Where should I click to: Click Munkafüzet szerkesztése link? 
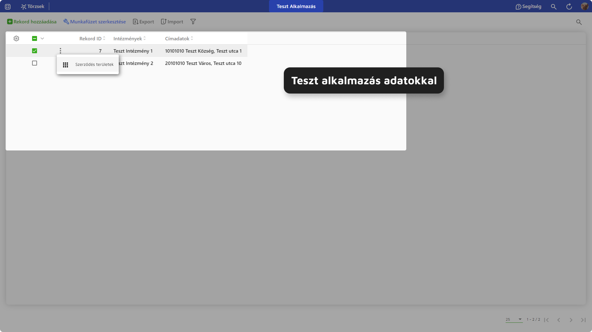tap(95, 22)
